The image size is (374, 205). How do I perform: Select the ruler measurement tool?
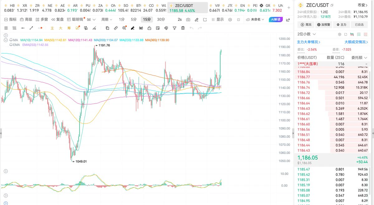tap(116, 28)
